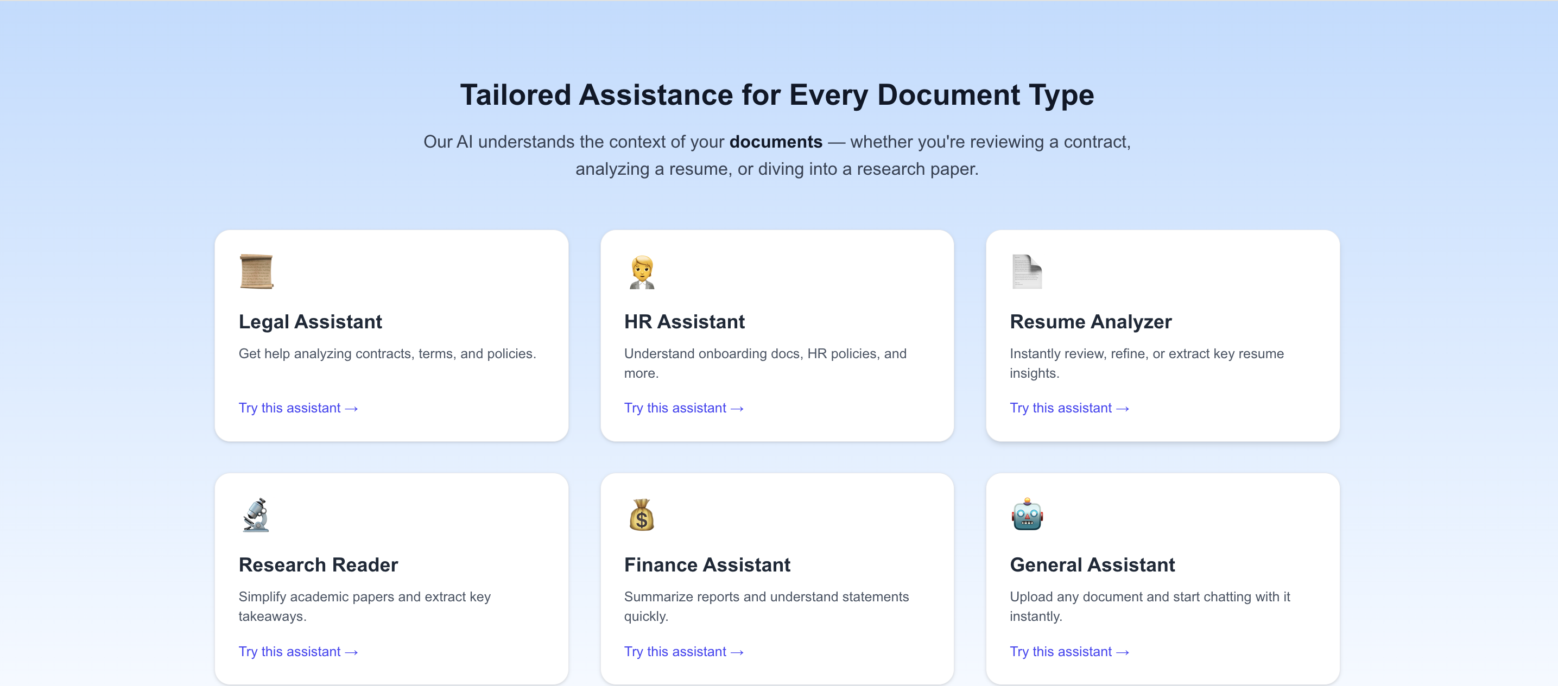1558x686 pixels.
Task: Click the bold word "documents" in the subtitle
Action: [775, 142]
